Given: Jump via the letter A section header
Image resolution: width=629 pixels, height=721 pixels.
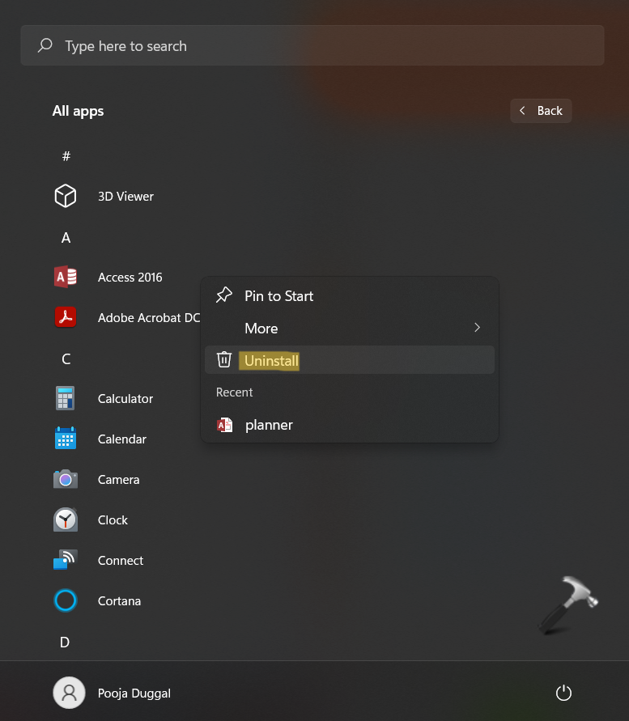Looking at the screenshot, I should pyautogui.click(x=66, y=238).
